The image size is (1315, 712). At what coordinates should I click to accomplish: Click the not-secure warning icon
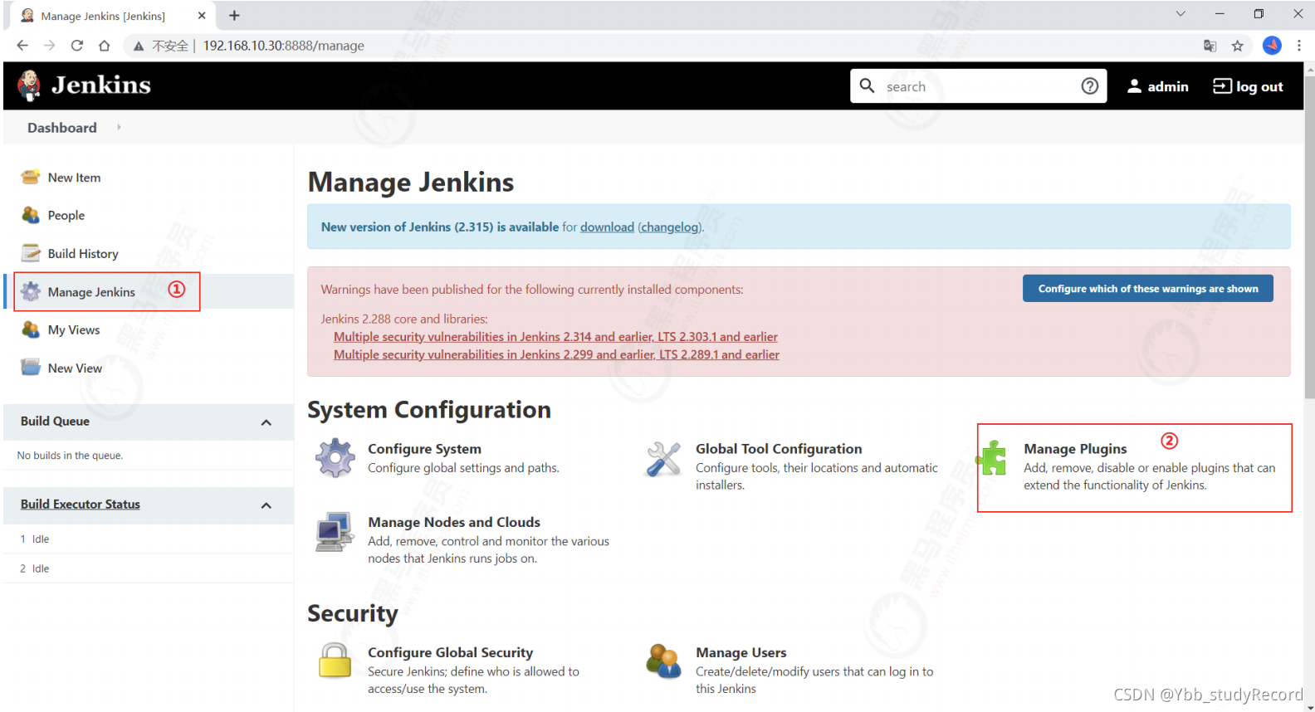click(139, 46)
